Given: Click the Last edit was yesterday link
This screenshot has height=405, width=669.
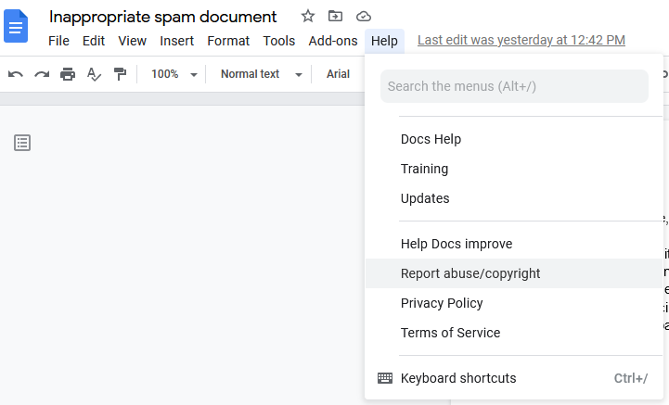Looking at the screenshot, I should 521,40.
